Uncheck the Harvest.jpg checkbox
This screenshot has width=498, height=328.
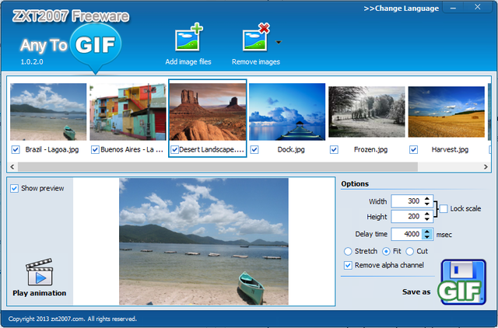click(413, 149)
